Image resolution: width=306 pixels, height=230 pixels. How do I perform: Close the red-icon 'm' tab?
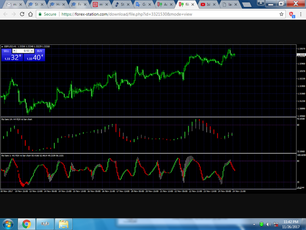tap(107, 5)
